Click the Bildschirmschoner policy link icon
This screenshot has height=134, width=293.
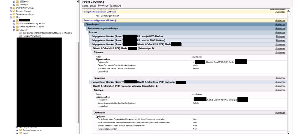[x=21, y=33]
